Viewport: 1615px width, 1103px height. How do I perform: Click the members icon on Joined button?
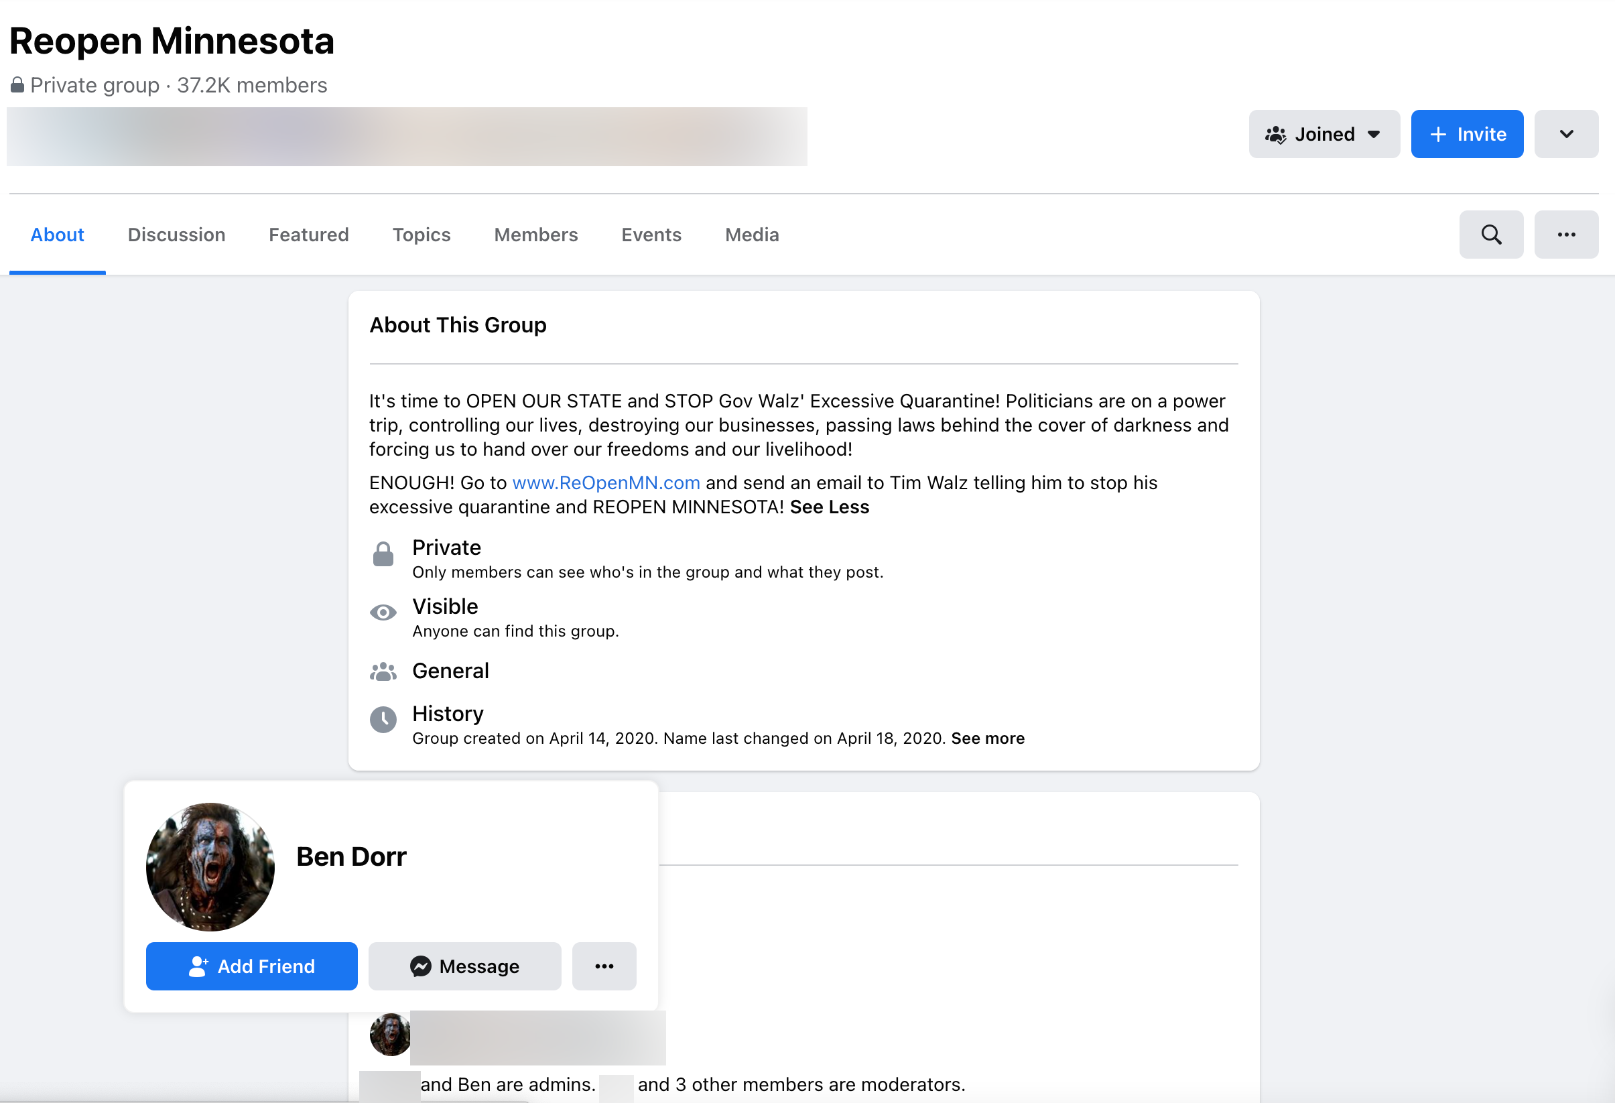point(1276,133)
